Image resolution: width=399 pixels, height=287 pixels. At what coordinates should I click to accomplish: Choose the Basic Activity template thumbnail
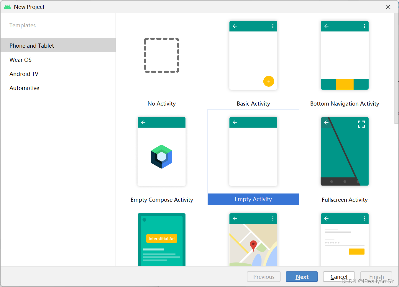[253, 55]
